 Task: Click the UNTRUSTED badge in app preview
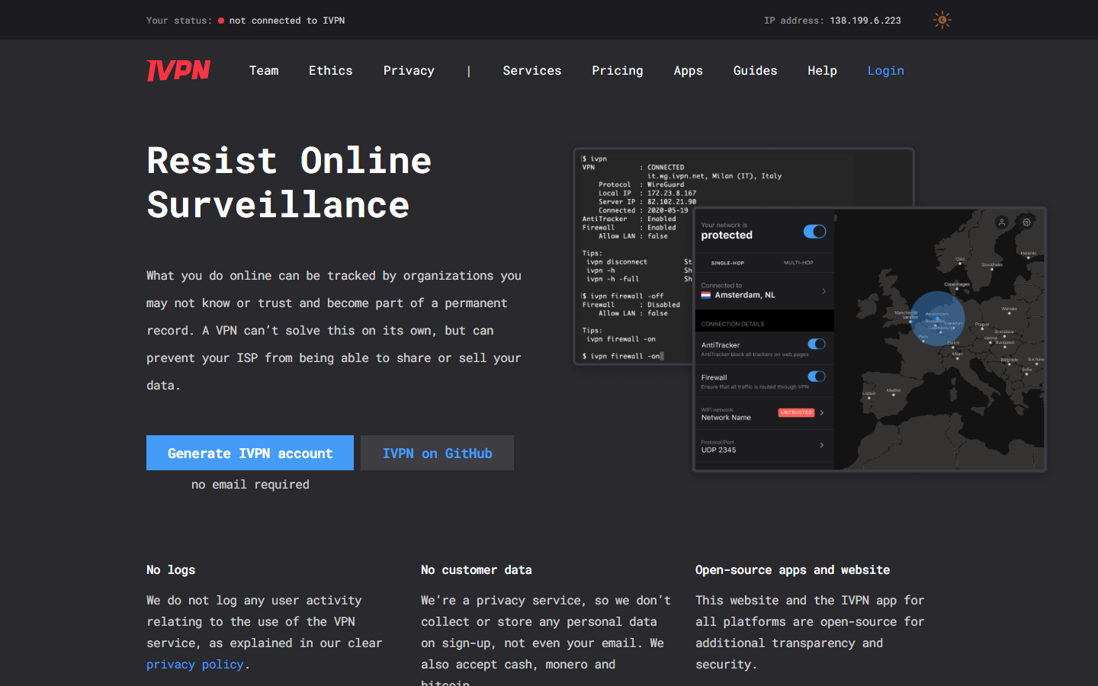tap(796, 412)
